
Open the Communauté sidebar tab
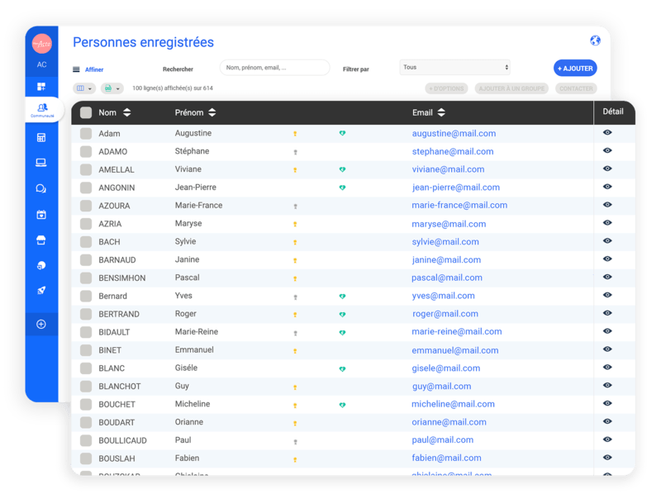[42, 110]
